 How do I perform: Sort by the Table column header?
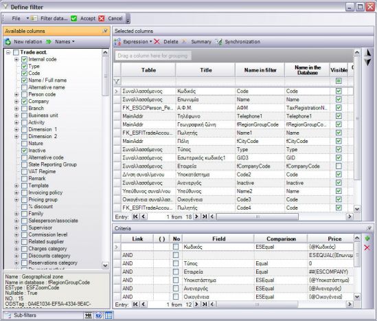148,70
